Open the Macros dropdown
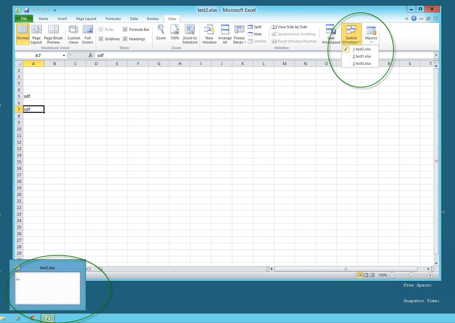Viewport: 455px width, 323px height. pyautogui.click(x=371, y=34)
